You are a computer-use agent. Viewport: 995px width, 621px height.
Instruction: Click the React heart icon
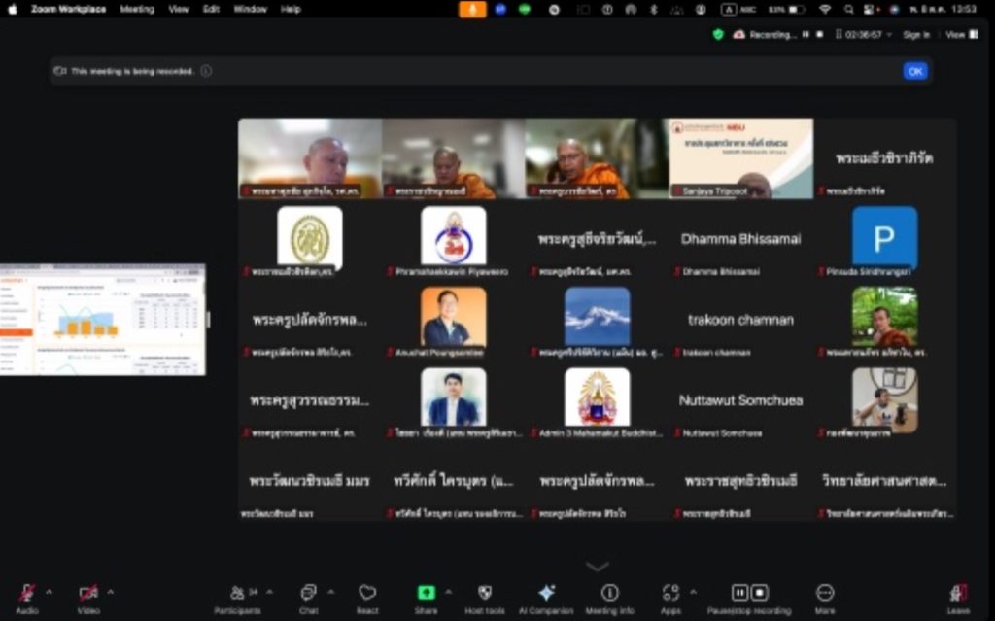point(367,593)
